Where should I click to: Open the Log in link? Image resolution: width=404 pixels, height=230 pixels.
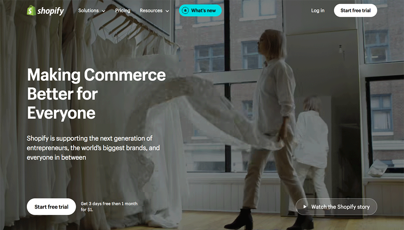(x=318, y=10)
